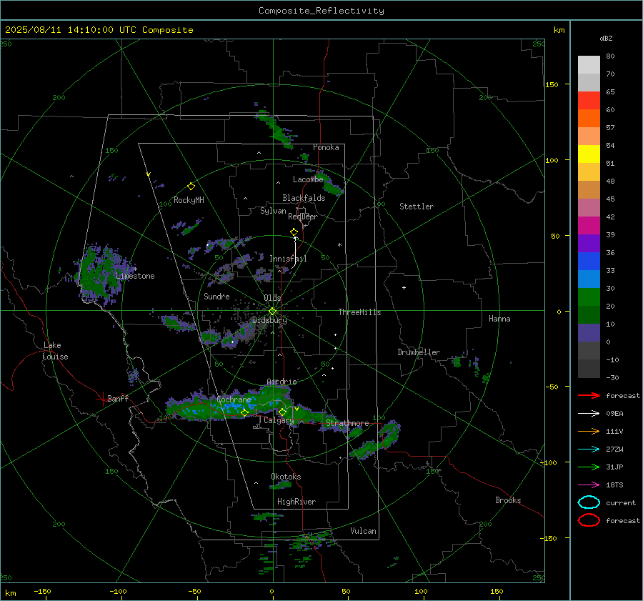Click the ThreeHills town label
The width and height of the screenshot is (643, 601).
[359, 312]
